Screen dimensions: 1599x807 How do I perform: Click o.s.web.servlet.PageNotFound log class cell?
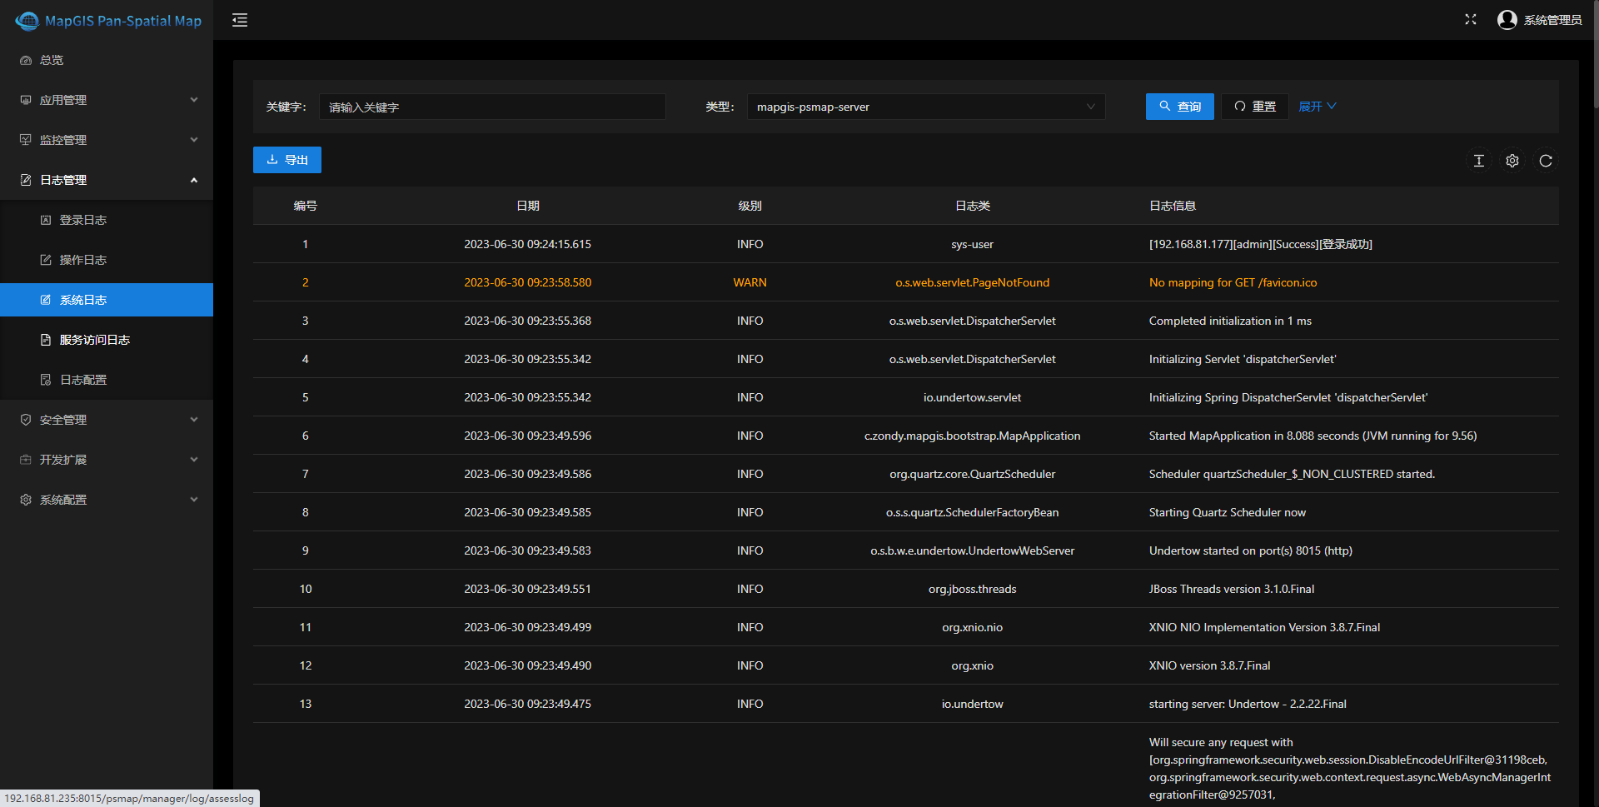click(x=973, y=282)
